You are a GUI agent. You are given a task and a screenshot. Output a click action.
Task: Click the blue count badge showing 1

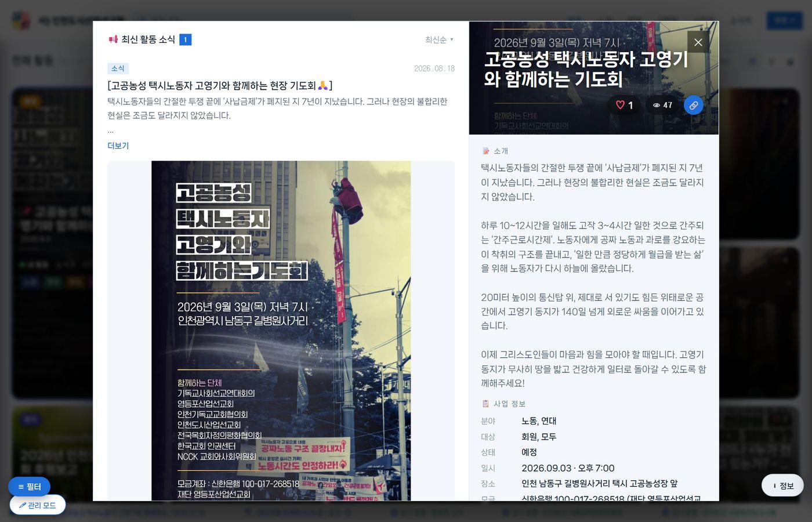(x=185, y=39)
